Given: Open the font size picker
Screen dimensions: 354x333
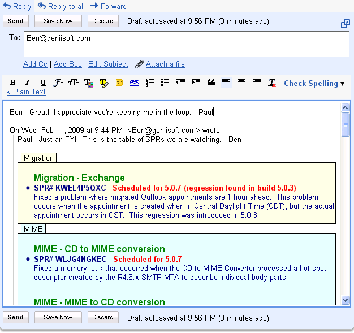Looking at the screenshot, I should [x=74, y=83].
